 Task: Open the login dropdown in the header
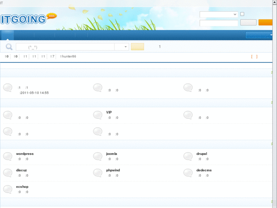point(219,15)
